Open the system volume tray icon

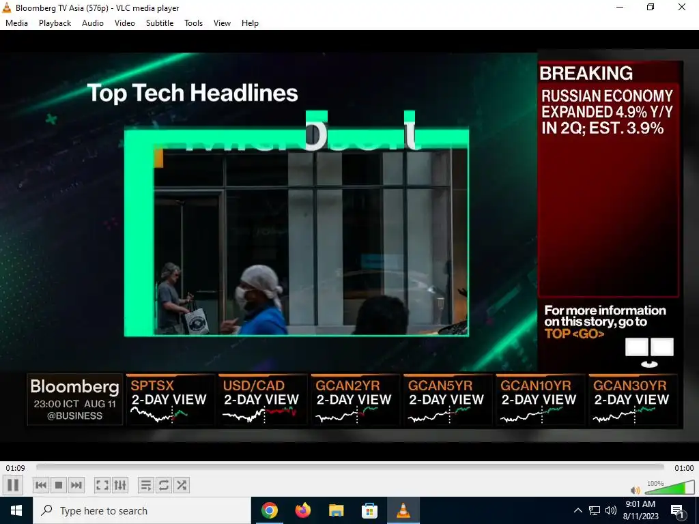click(611, 510)
